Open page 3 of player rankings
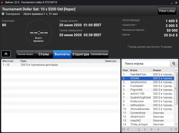 pyautogui.click(x=151, y=129)
